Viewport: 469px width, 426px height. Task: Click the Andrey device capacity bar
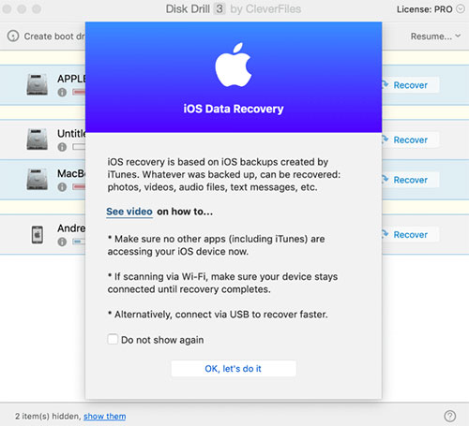coord(79,242)
